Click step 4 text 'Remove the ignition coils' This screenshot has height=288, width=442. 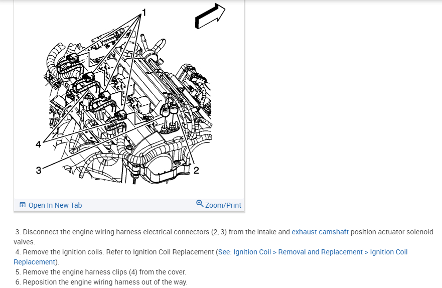click(x=63, y=252)
